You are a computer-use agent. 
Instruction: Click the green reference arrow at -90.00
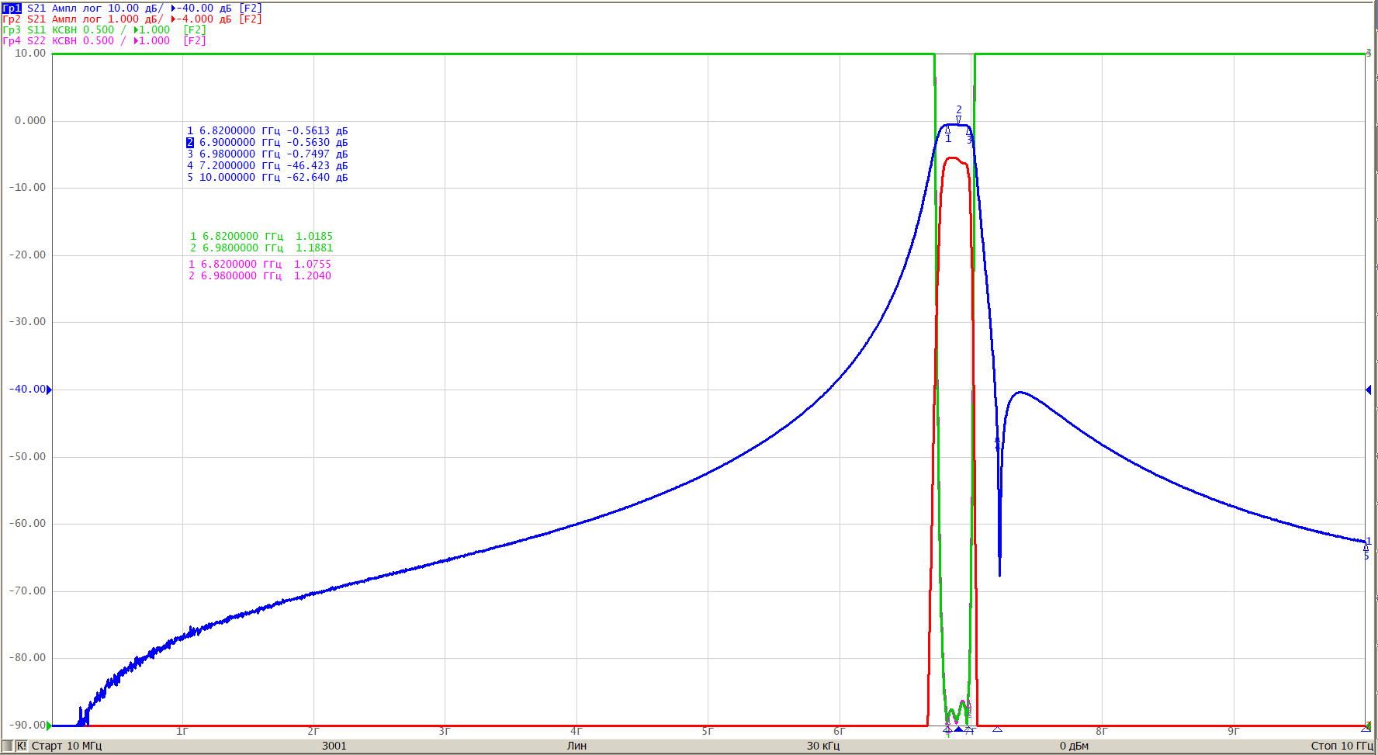pos(49,726)
